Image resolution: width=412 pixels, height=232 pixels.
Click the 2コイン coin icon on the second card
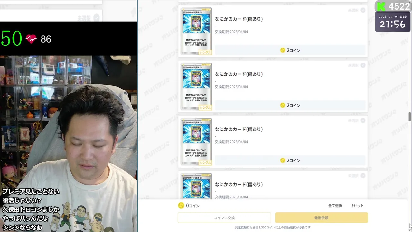point(282,105)
